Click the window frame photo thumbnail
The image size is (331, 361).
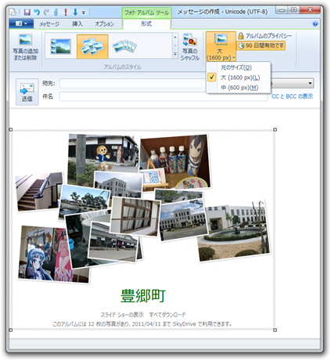(x=135, y=216)
